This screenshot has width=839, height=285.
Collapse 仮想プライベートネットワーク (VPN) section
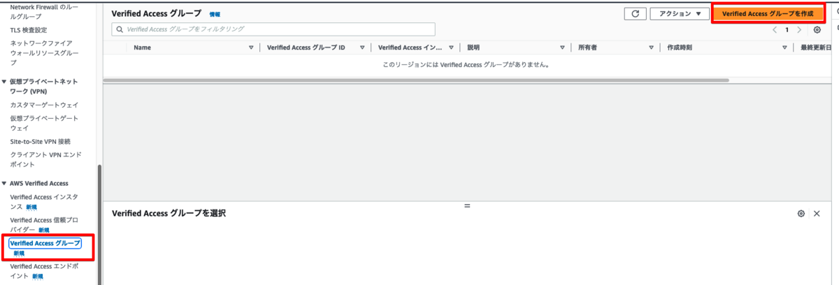click(x=4, y=82)
